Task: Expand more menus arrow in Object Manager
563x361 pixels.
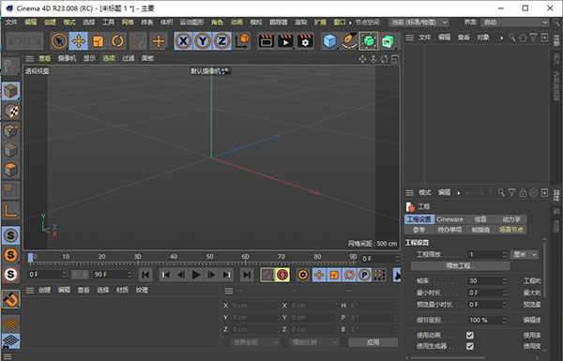Action: [502, 38]
